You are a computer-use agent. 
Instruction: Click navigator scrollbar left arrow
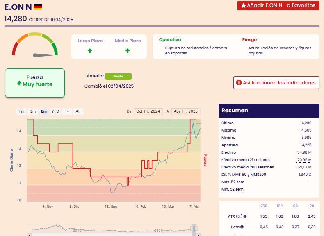[29, 235]
